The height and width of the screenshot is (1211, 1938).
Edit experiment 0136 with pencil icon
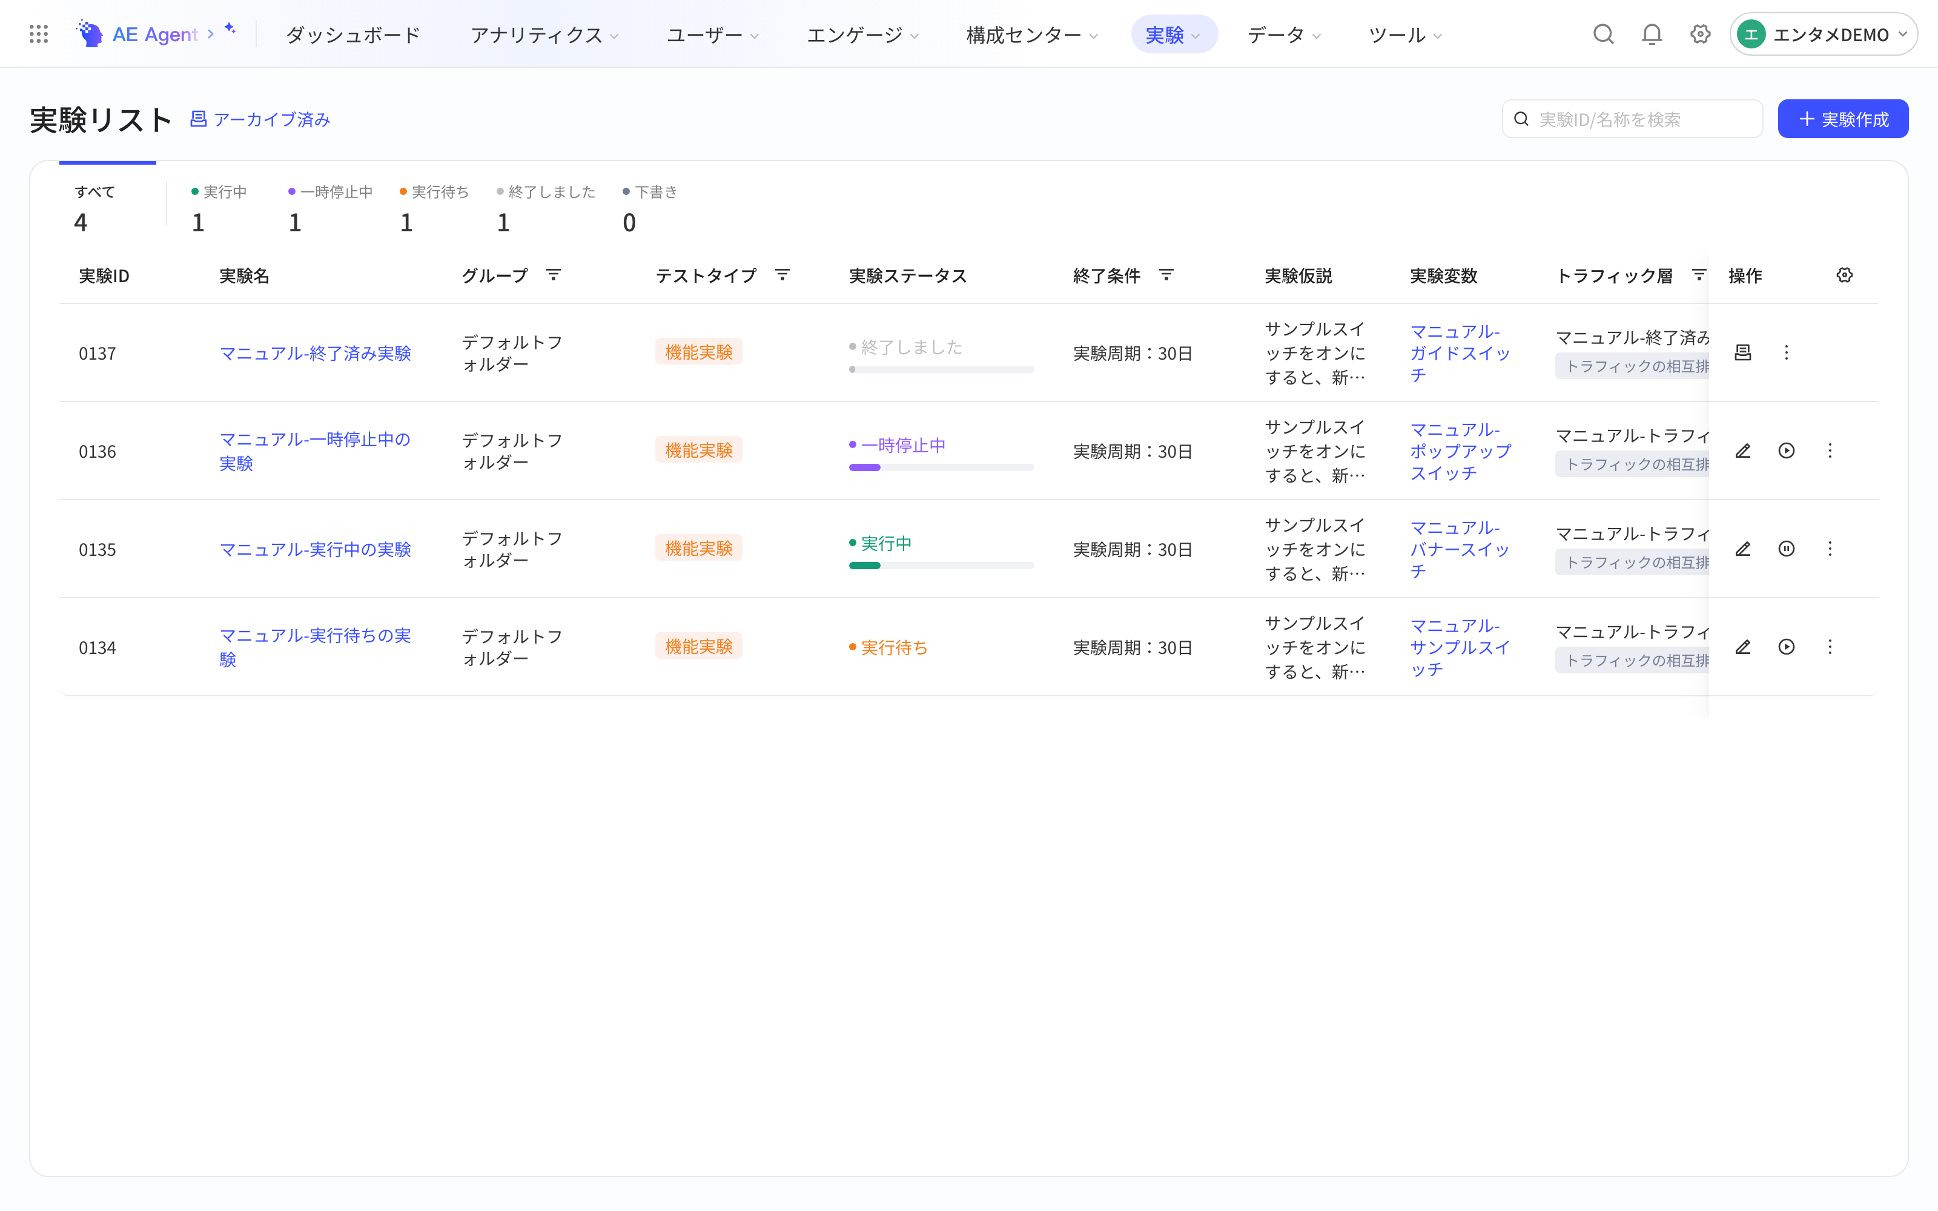(x=1742, y=450)
